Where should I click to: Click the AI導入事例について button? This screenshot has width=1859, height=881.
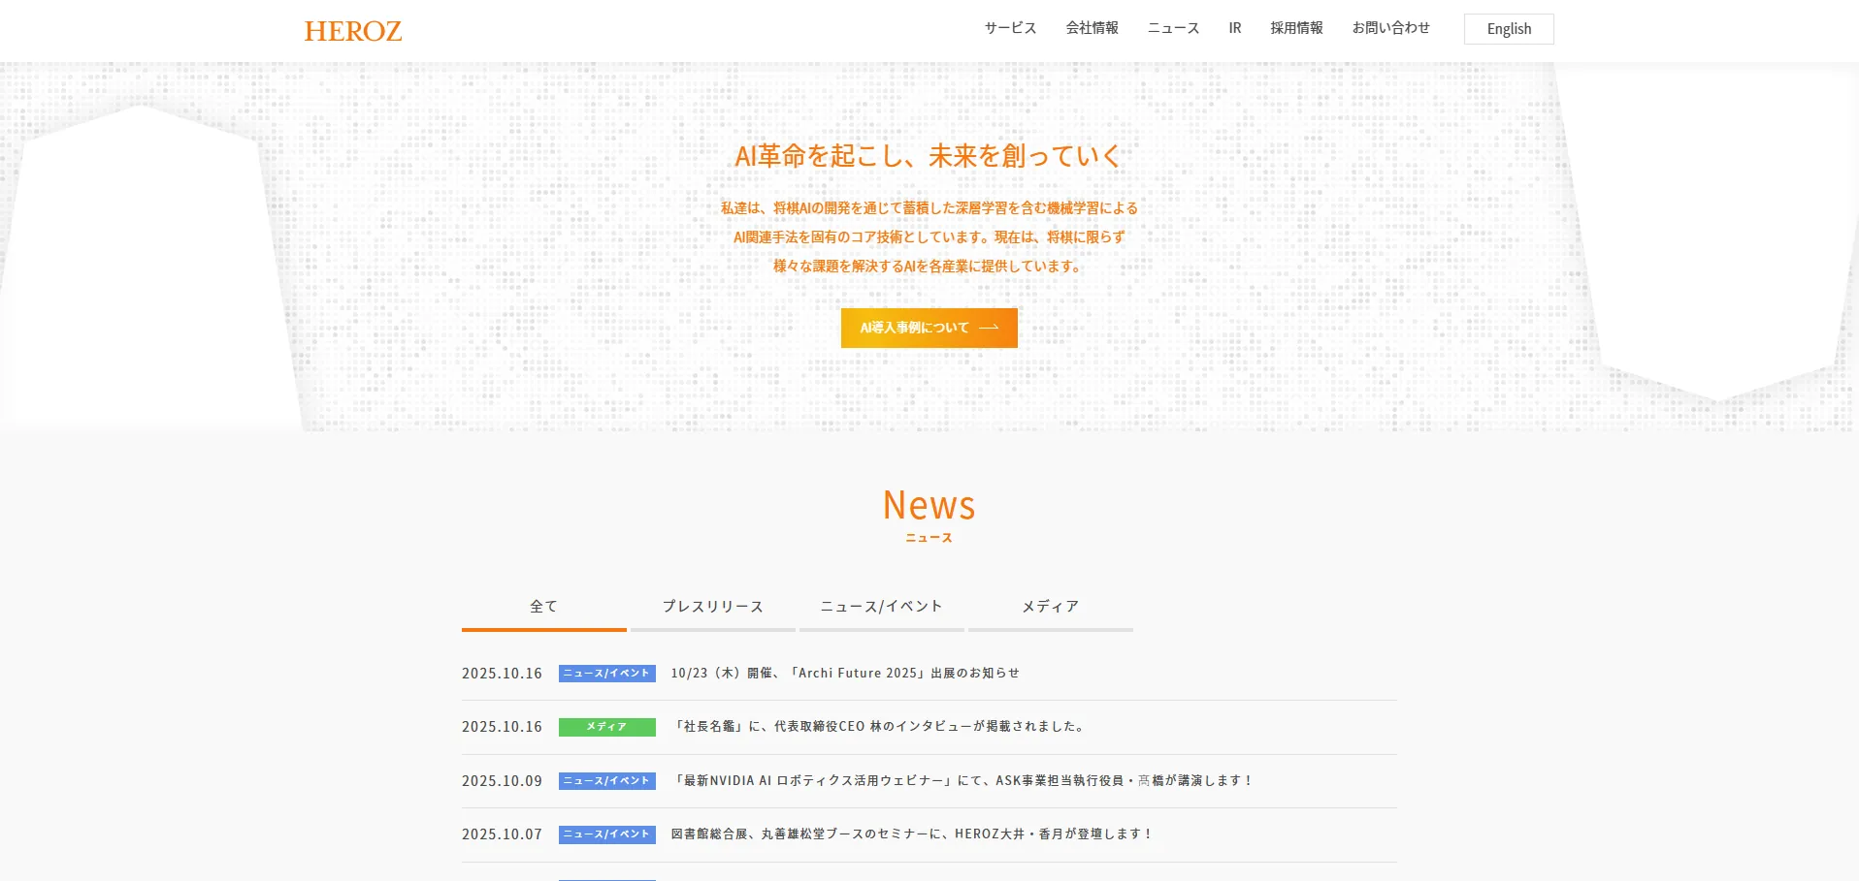[929, 328]
